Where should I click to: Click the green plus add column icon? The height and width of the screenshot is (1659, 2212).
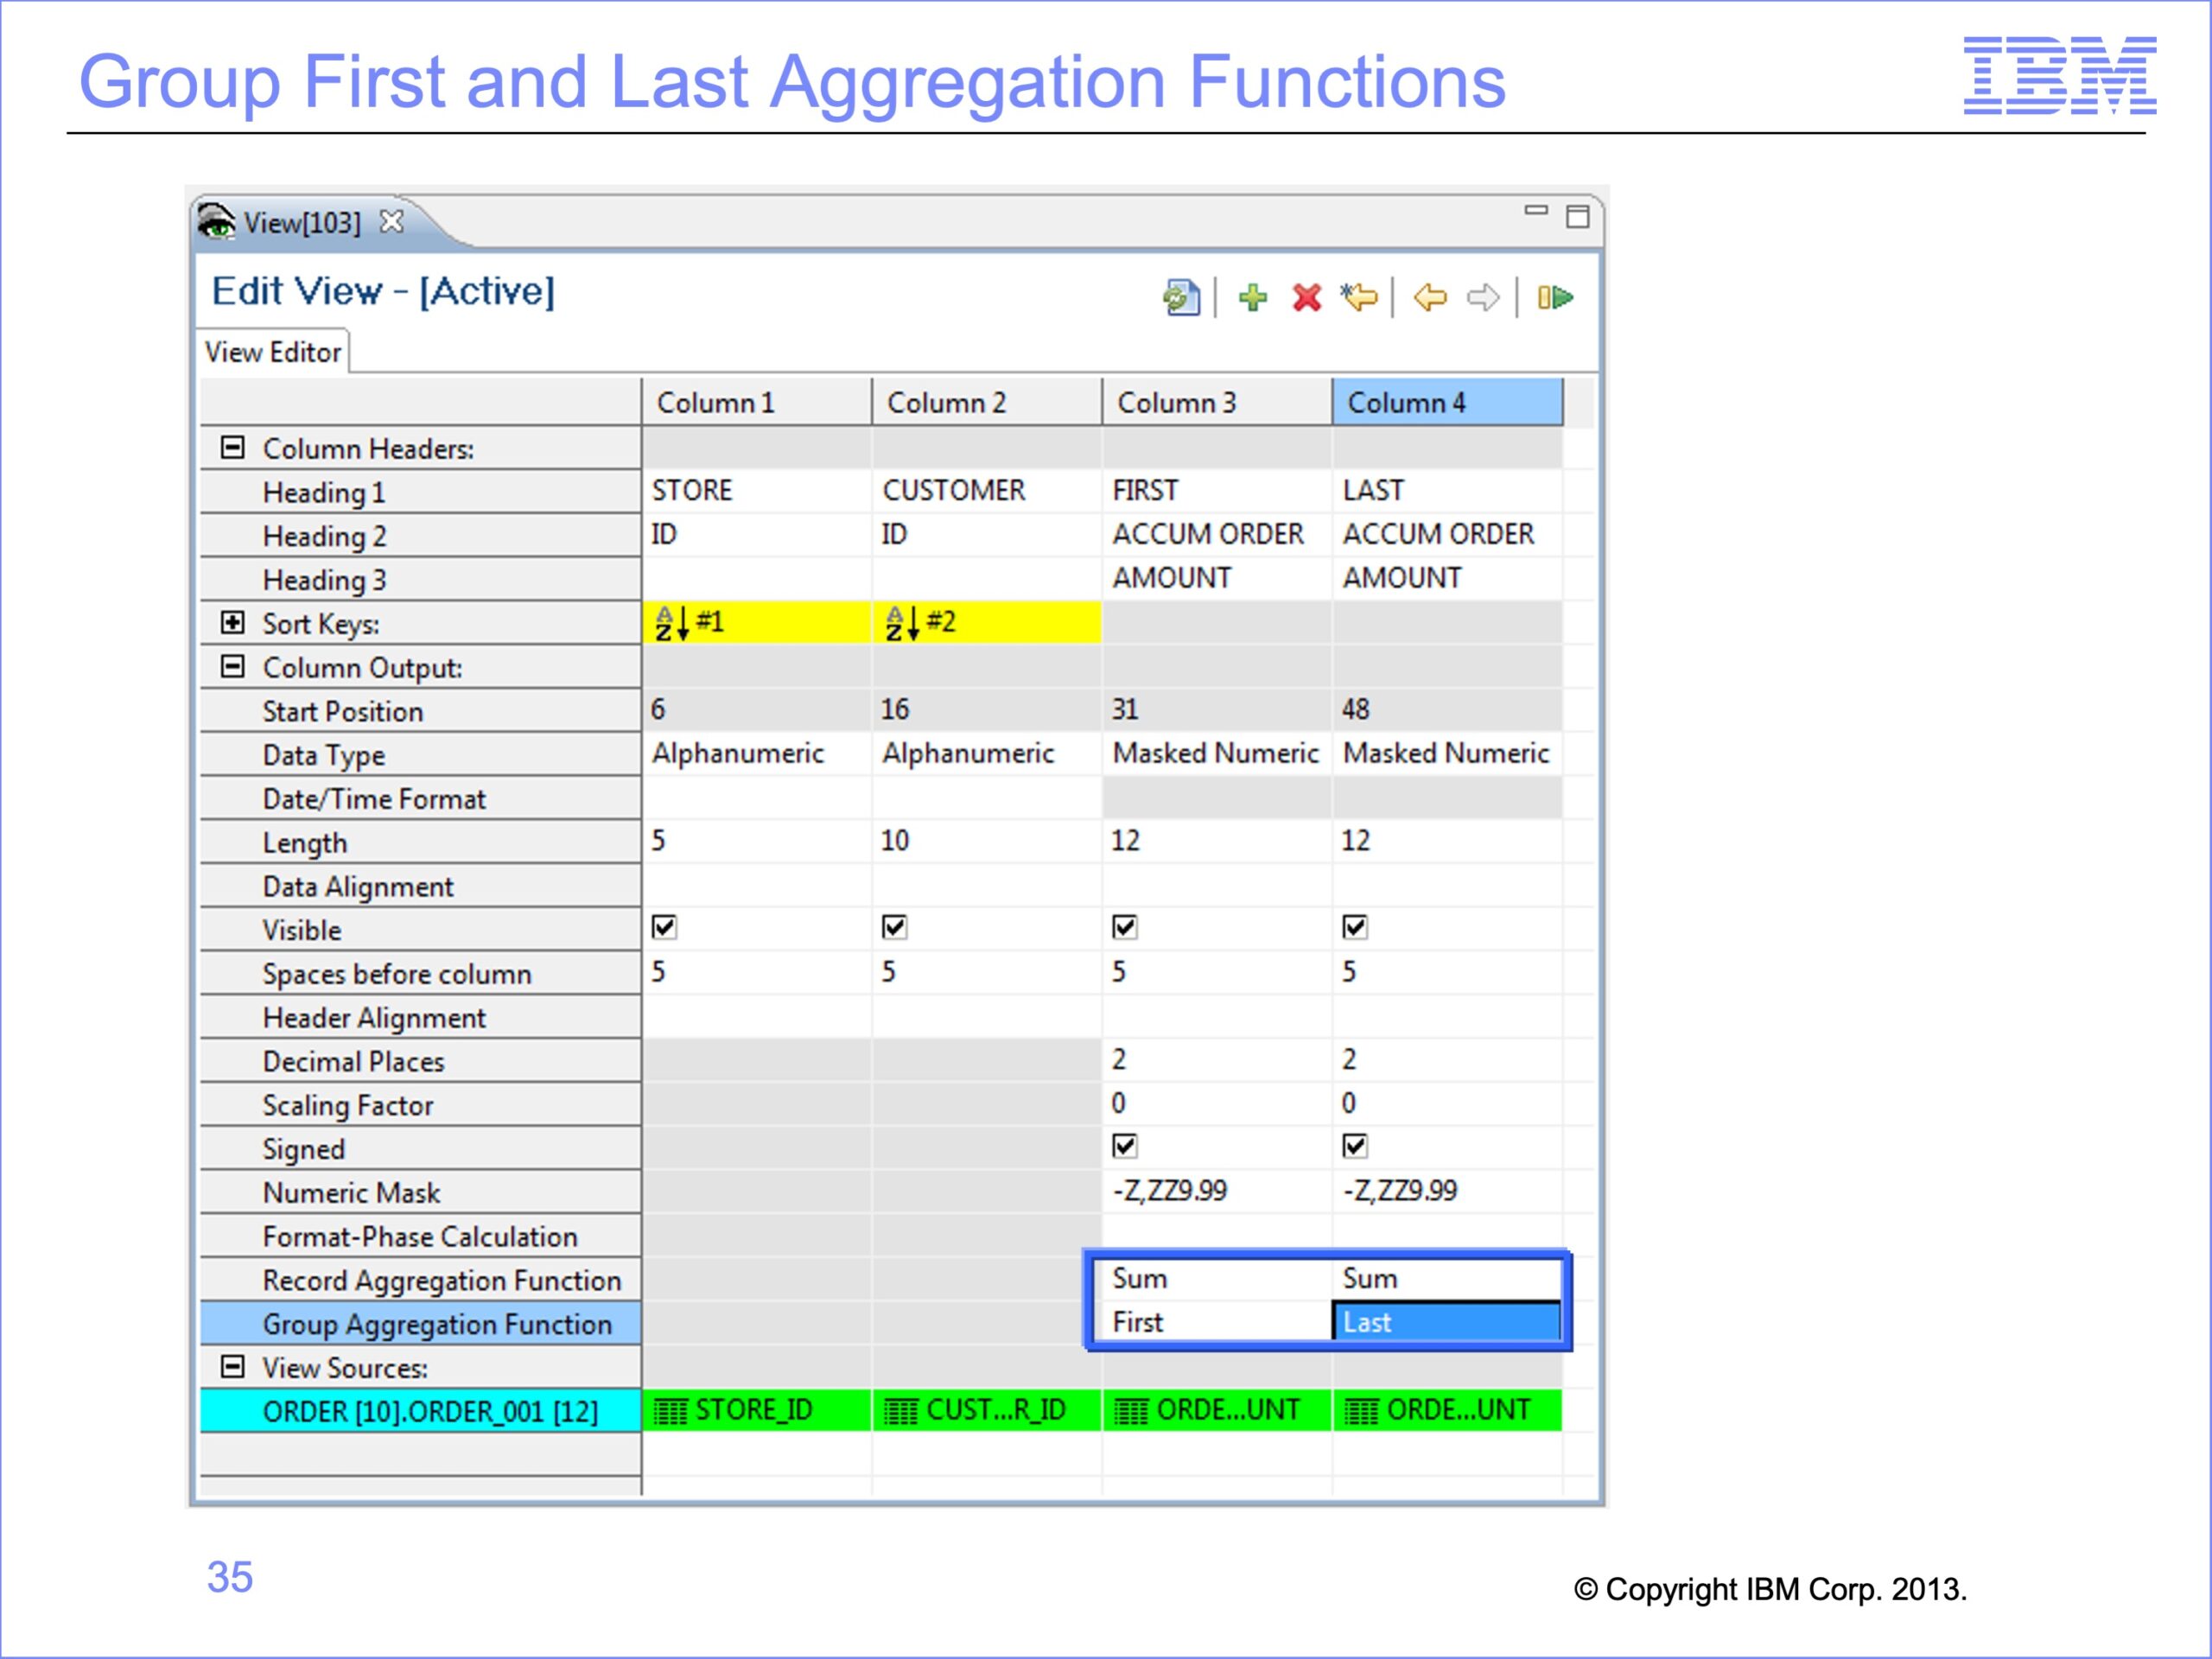pos(1252,297)
